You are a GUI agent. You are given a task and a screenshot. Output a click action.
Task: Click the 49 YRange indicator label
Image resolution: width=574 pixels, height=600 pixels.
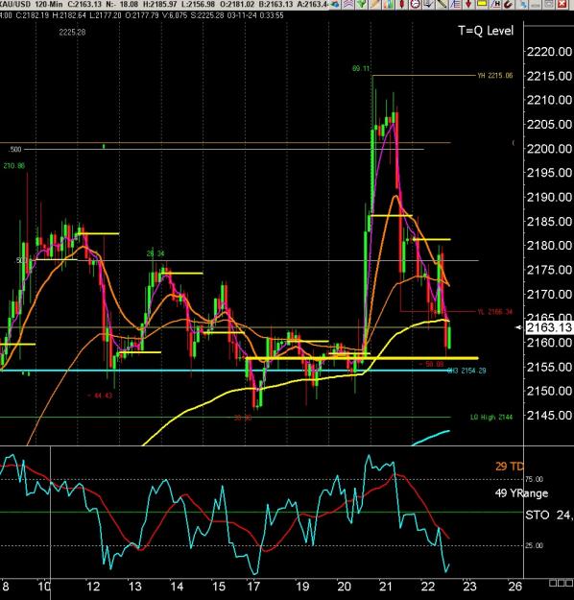point(521,493)
